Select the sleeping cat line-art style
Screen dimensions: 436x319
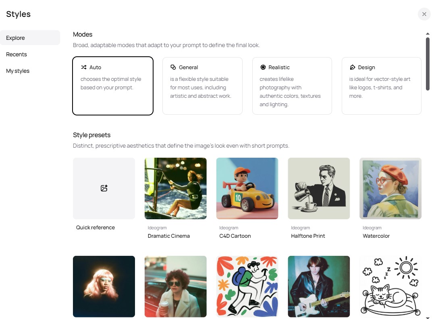coord(390,286)
